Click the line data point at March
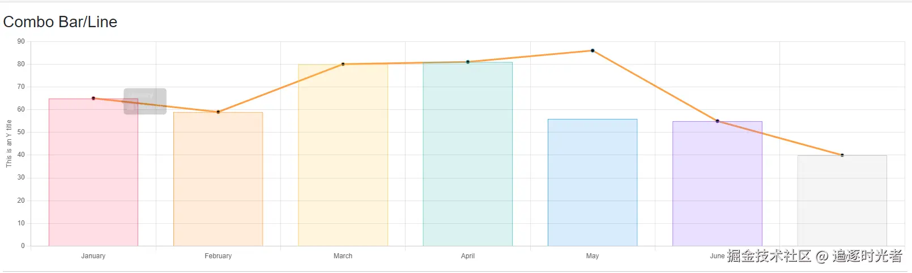The image size is (912, 273). pyautogui.click(x=343, y=64)
